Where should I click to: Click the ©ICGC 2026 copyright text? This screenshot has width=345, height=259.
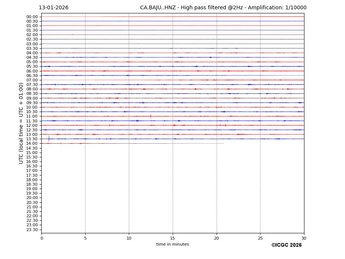tap(286, 245)
